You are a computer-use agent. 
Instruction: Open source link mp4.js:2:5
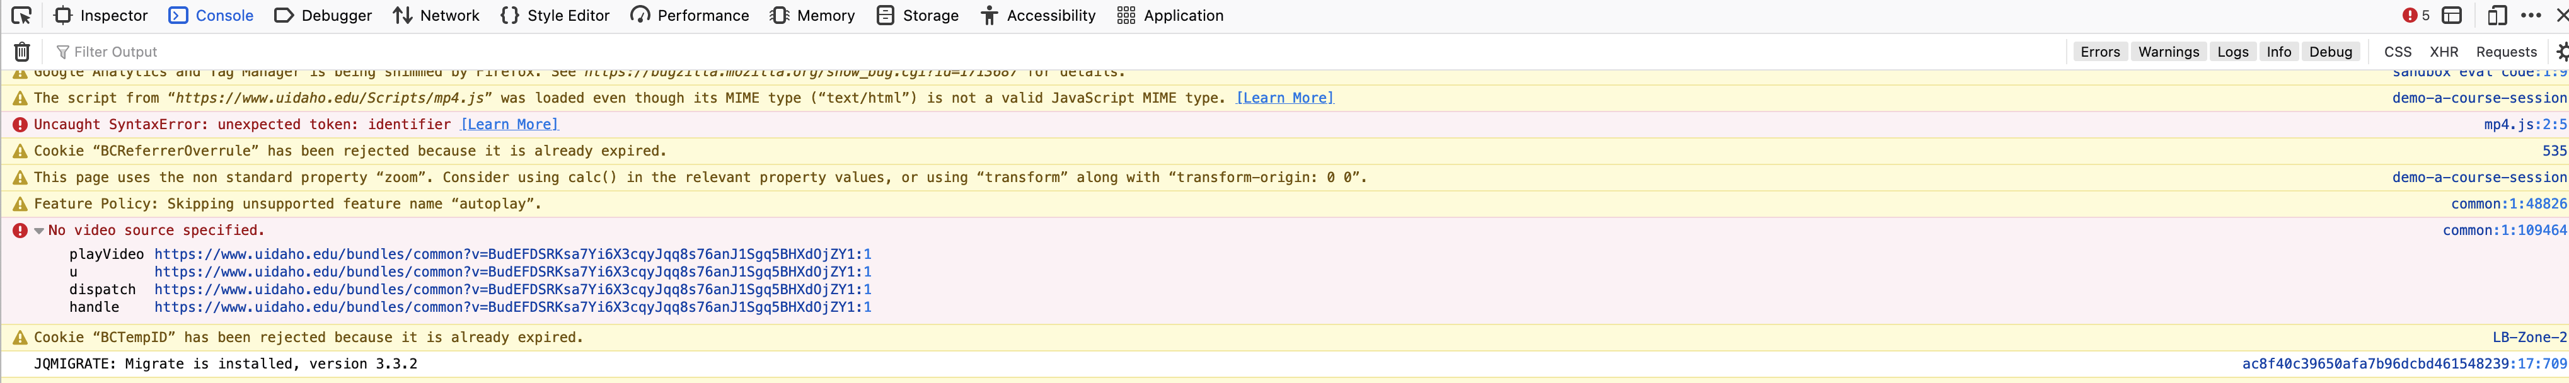[x=2525, y=125]
